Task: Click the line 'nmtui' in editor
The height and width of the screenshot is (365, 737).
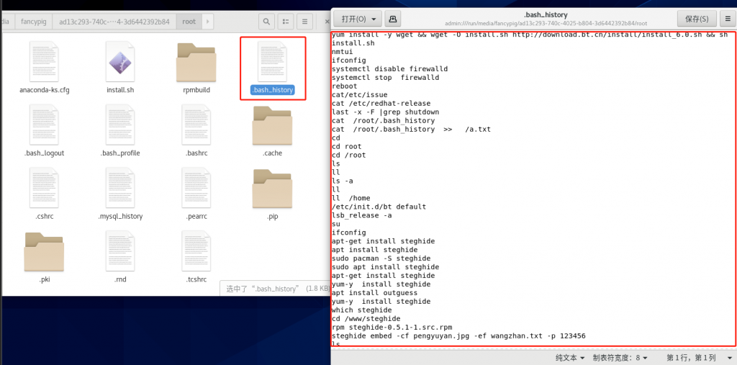Action: 342,51
